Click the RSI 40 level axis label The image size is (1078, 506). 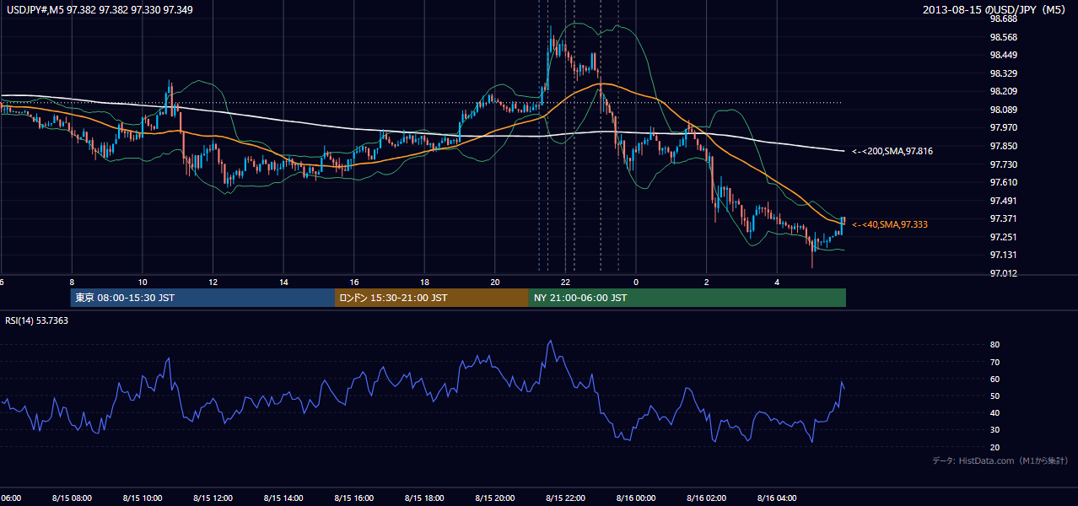click(994, 412)
